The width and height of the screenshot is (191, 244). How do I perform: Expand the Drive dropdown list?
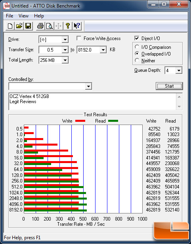click(x=65, y=40)
